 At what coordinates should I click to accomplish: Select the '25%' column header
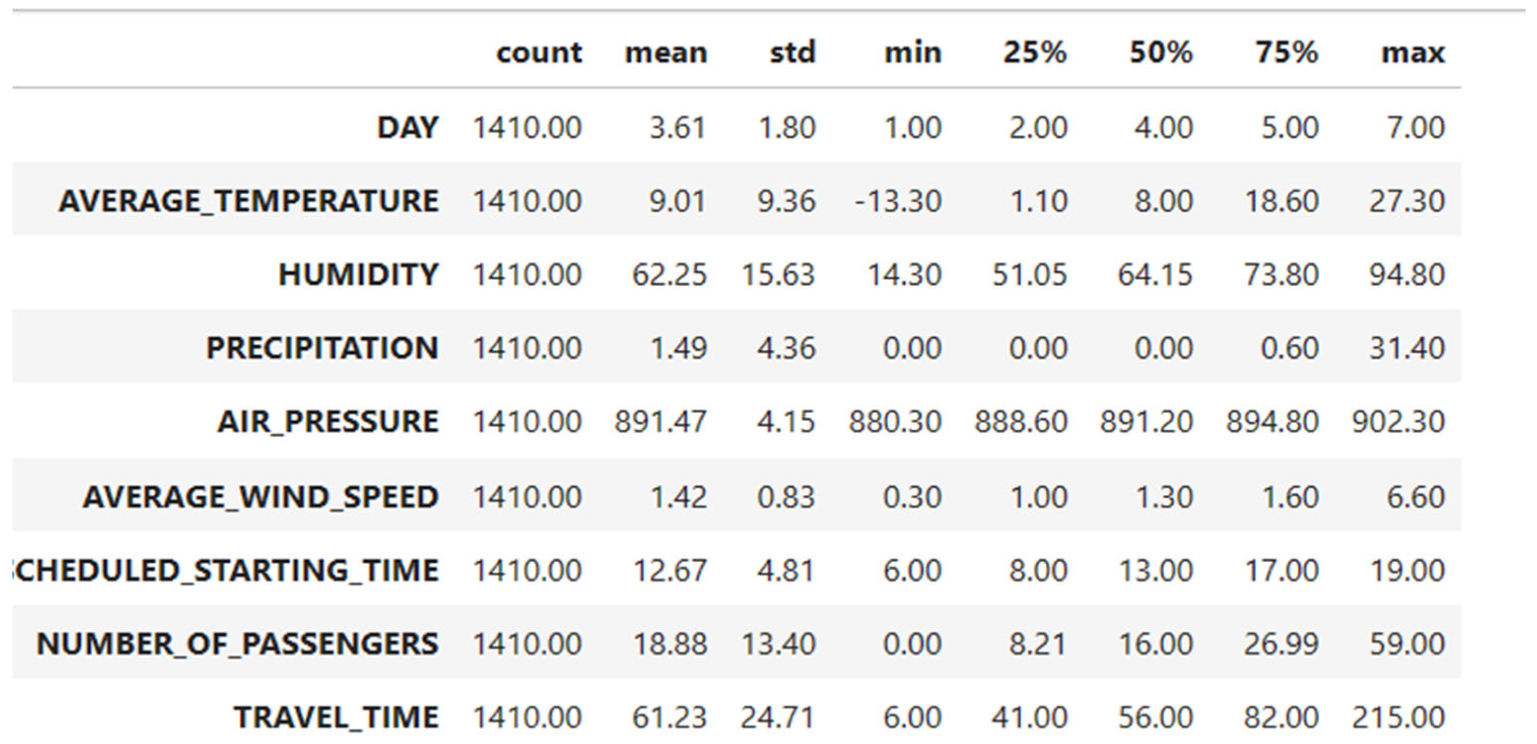(1035, 52)
